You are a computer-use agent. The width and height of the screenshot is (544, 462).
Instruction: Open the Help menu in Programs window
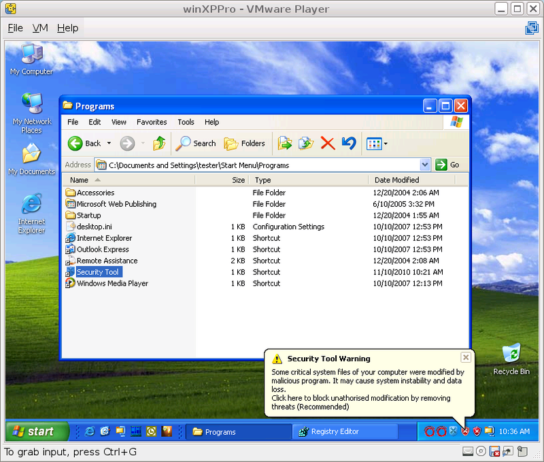[211, 122]
